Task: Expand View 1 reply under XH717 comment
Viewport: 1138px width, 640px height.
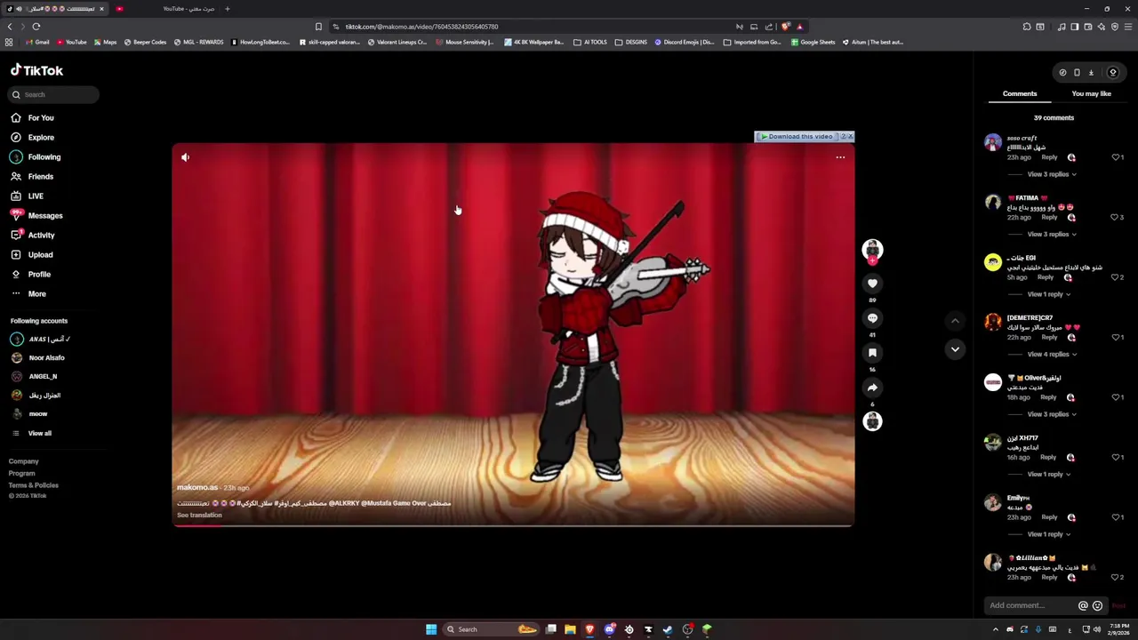Action: point(1048,475)
